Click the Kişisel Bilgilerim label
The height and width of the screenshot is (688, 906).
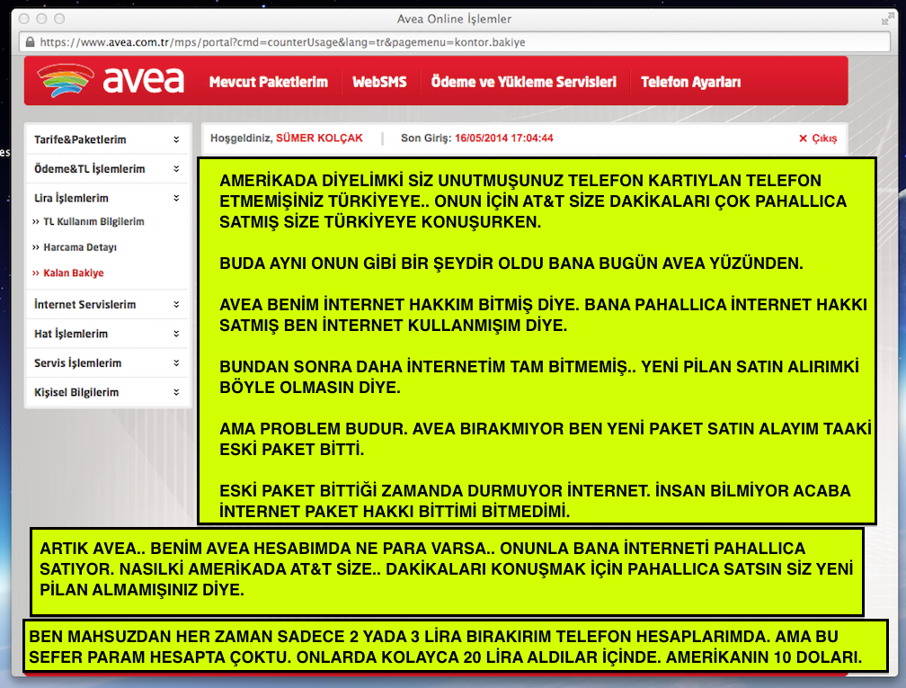tap(76, 392)
